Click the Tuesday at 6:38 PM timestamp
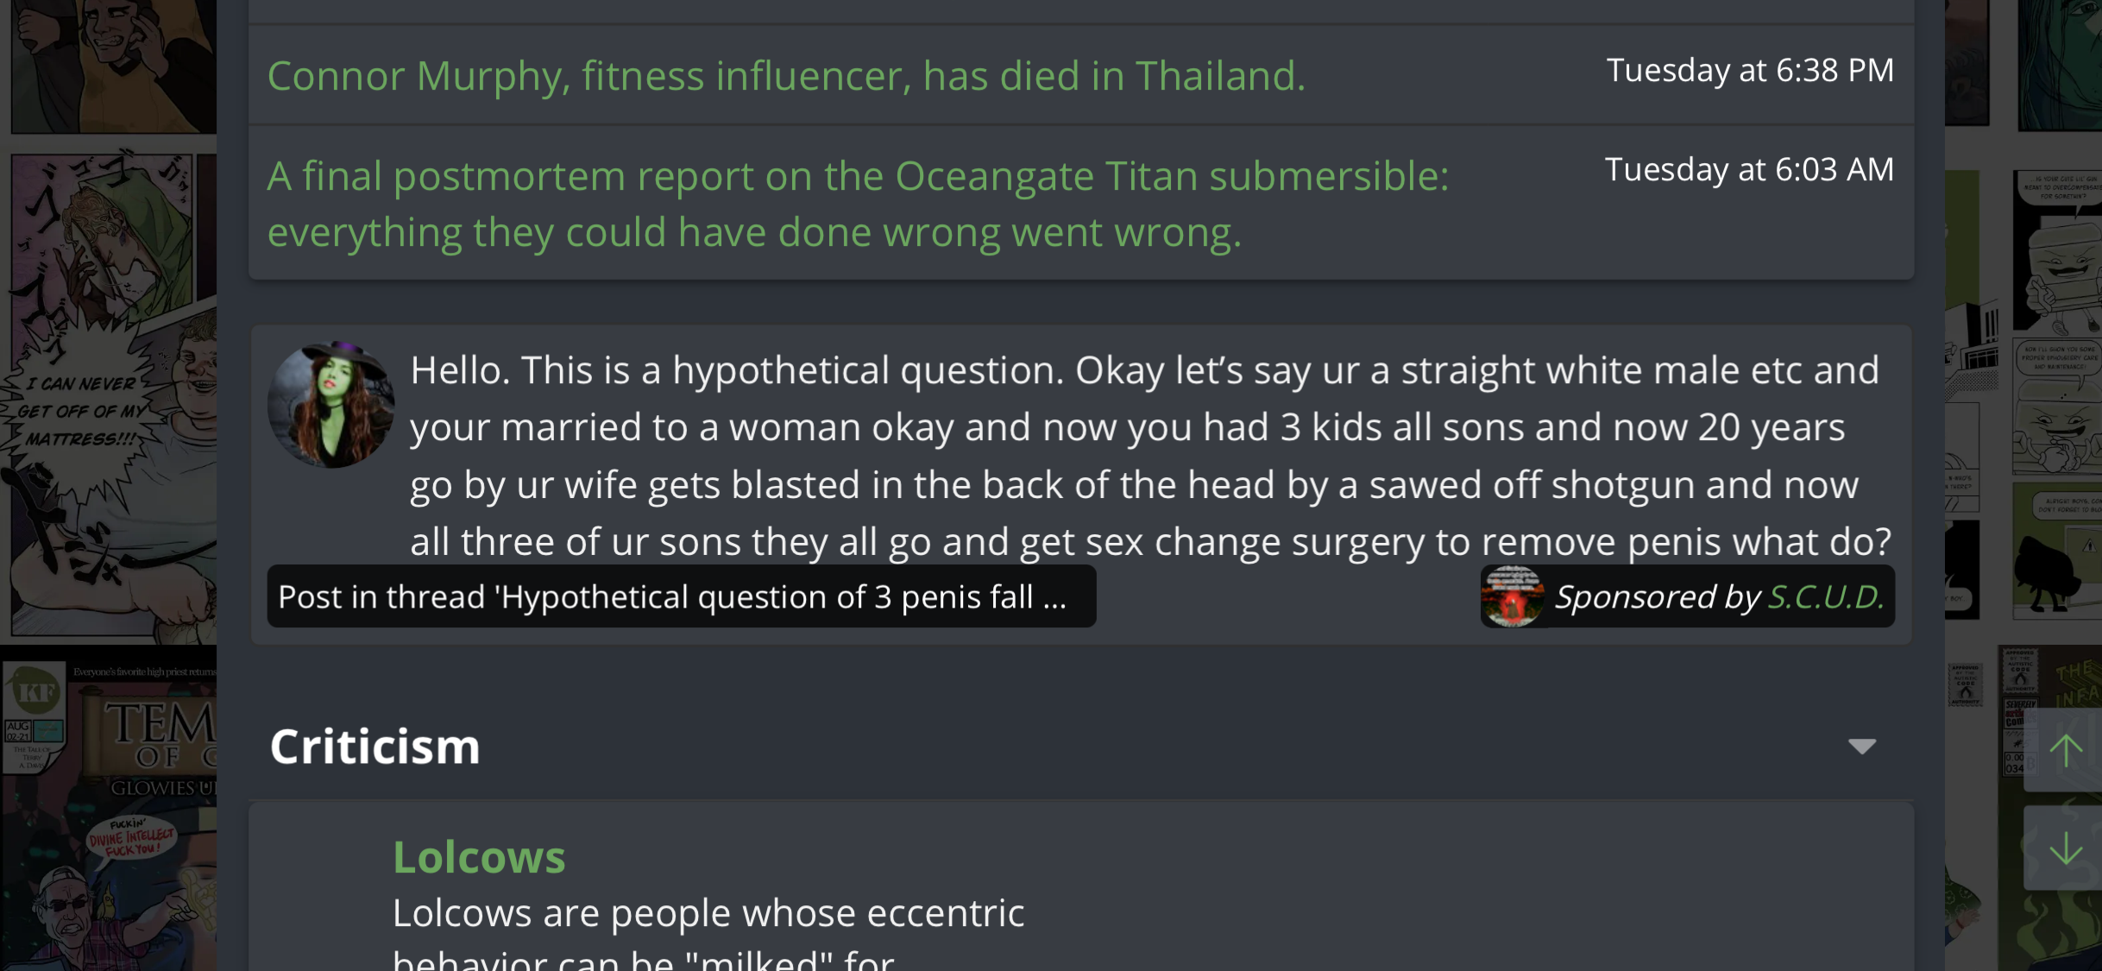2102x971 pixels. tap(1750, 70)
